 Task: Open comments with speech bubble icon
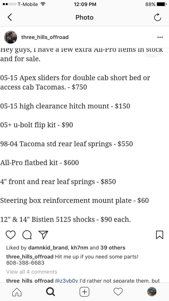pos(27,235)
